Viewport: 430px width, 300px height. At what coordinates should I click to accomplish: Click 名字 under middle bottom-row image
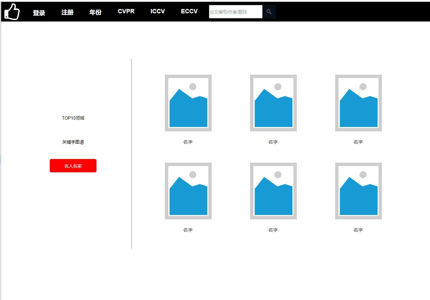tap(273, 230)
